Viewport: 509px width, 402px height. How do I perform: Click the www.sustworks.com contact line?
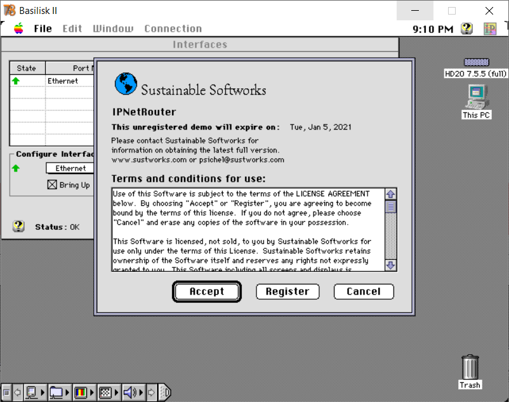click(x=197, y=160)
